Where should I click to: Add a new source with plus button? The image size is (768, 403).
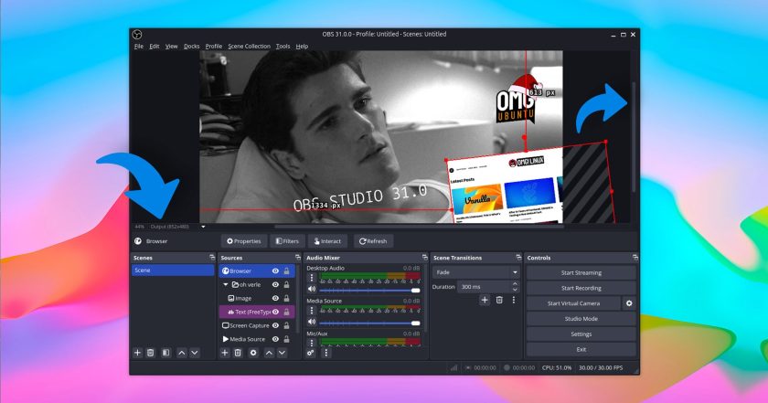[224, 353]
